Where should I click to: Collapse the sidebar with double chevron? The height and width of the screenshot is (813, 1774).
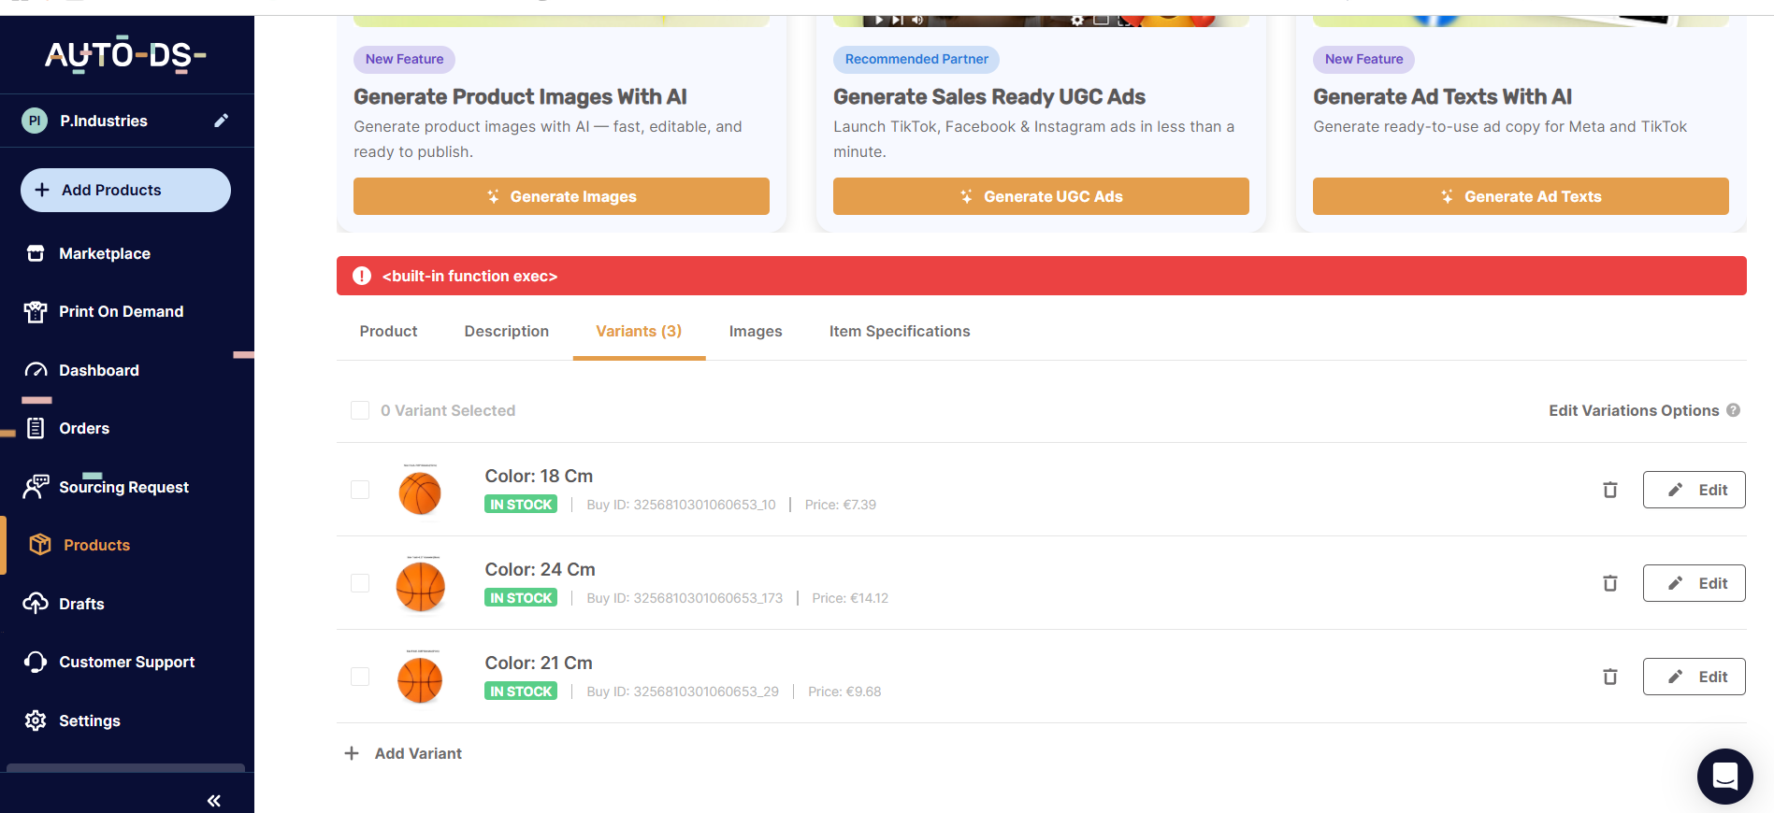(x=213, y=800)
